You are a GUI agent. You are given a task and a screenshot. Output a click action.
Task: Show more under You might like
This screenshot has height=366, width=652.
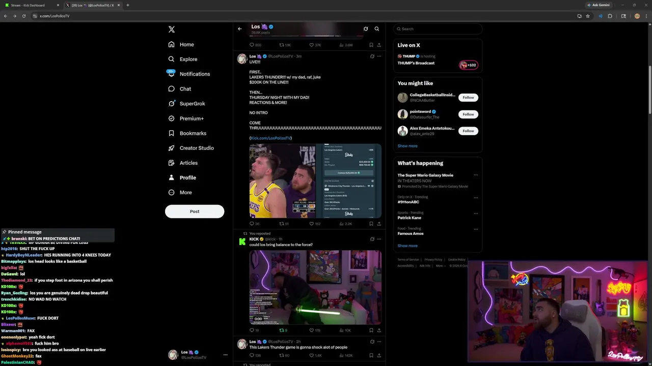point(407,146)
